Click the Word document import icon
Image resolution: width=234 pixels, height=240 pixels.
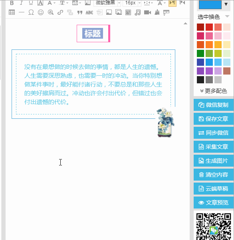(x=99, y=12)
